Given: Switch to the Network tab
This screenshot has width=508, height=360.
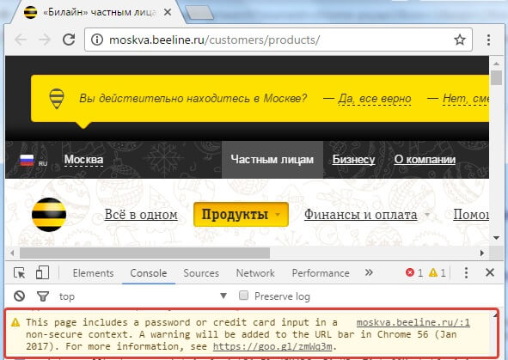Looking at the screenshot, I should [255, 273].
